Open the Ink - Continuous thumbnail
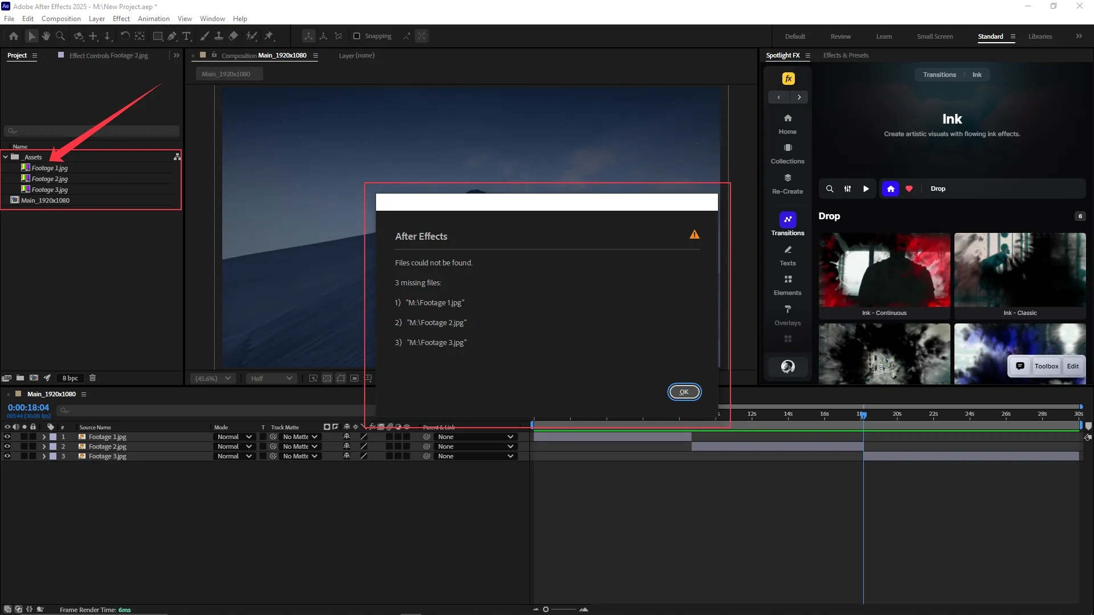Image resolution: width=1094 pixels, height=615 pixels. point(884,270)
